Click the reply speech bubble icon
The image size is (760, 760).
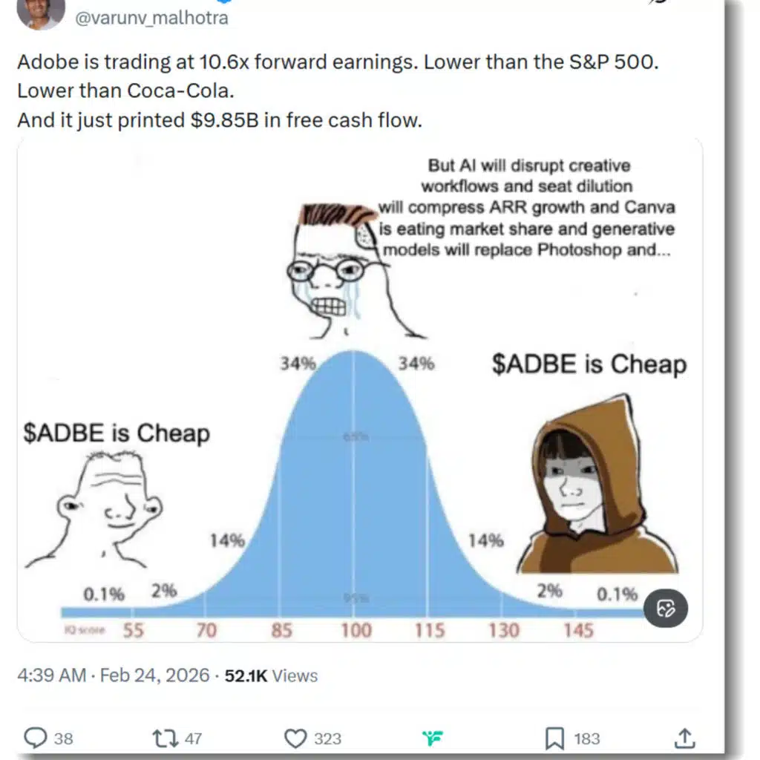tap(36, 738)
